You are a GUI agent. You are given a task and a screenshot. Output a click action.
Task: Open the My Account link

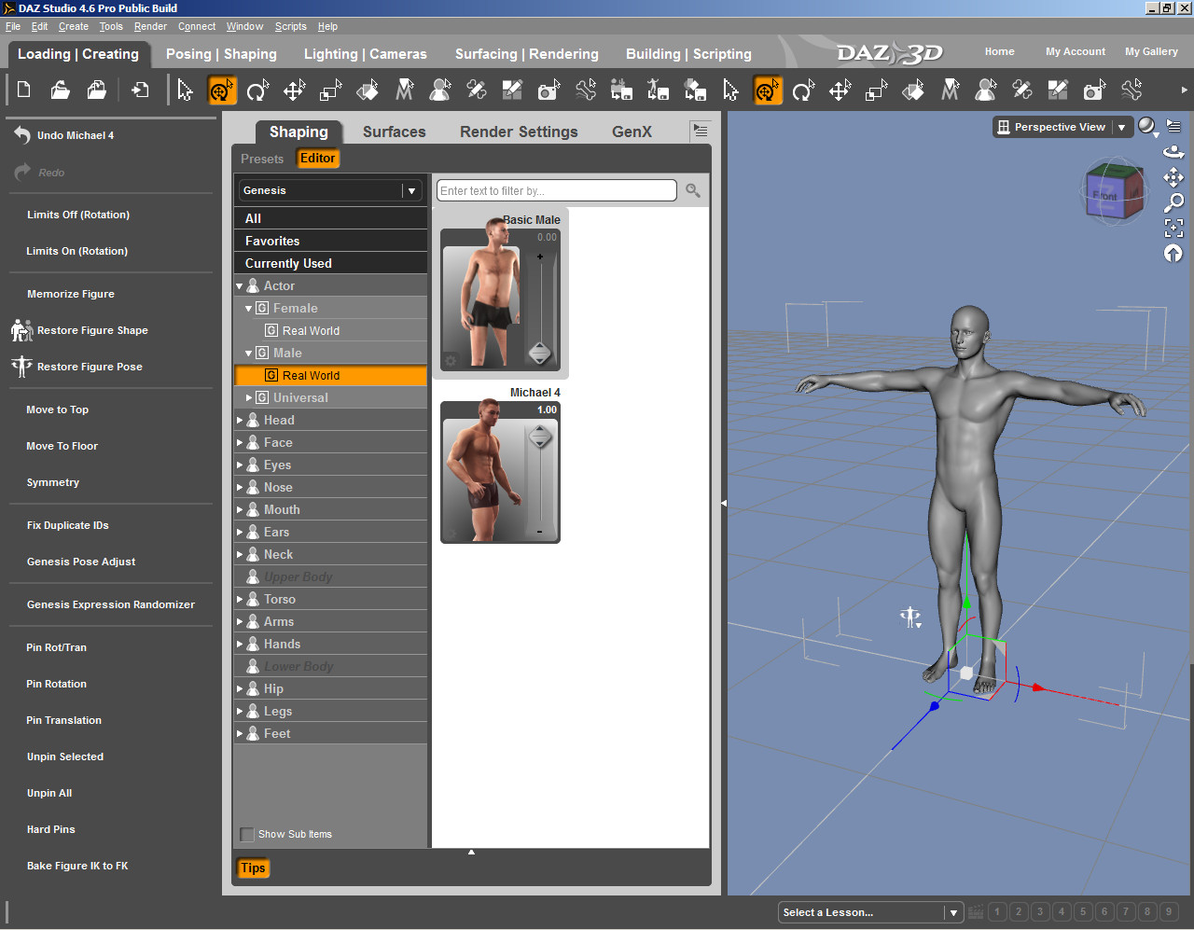(1076, 51)
